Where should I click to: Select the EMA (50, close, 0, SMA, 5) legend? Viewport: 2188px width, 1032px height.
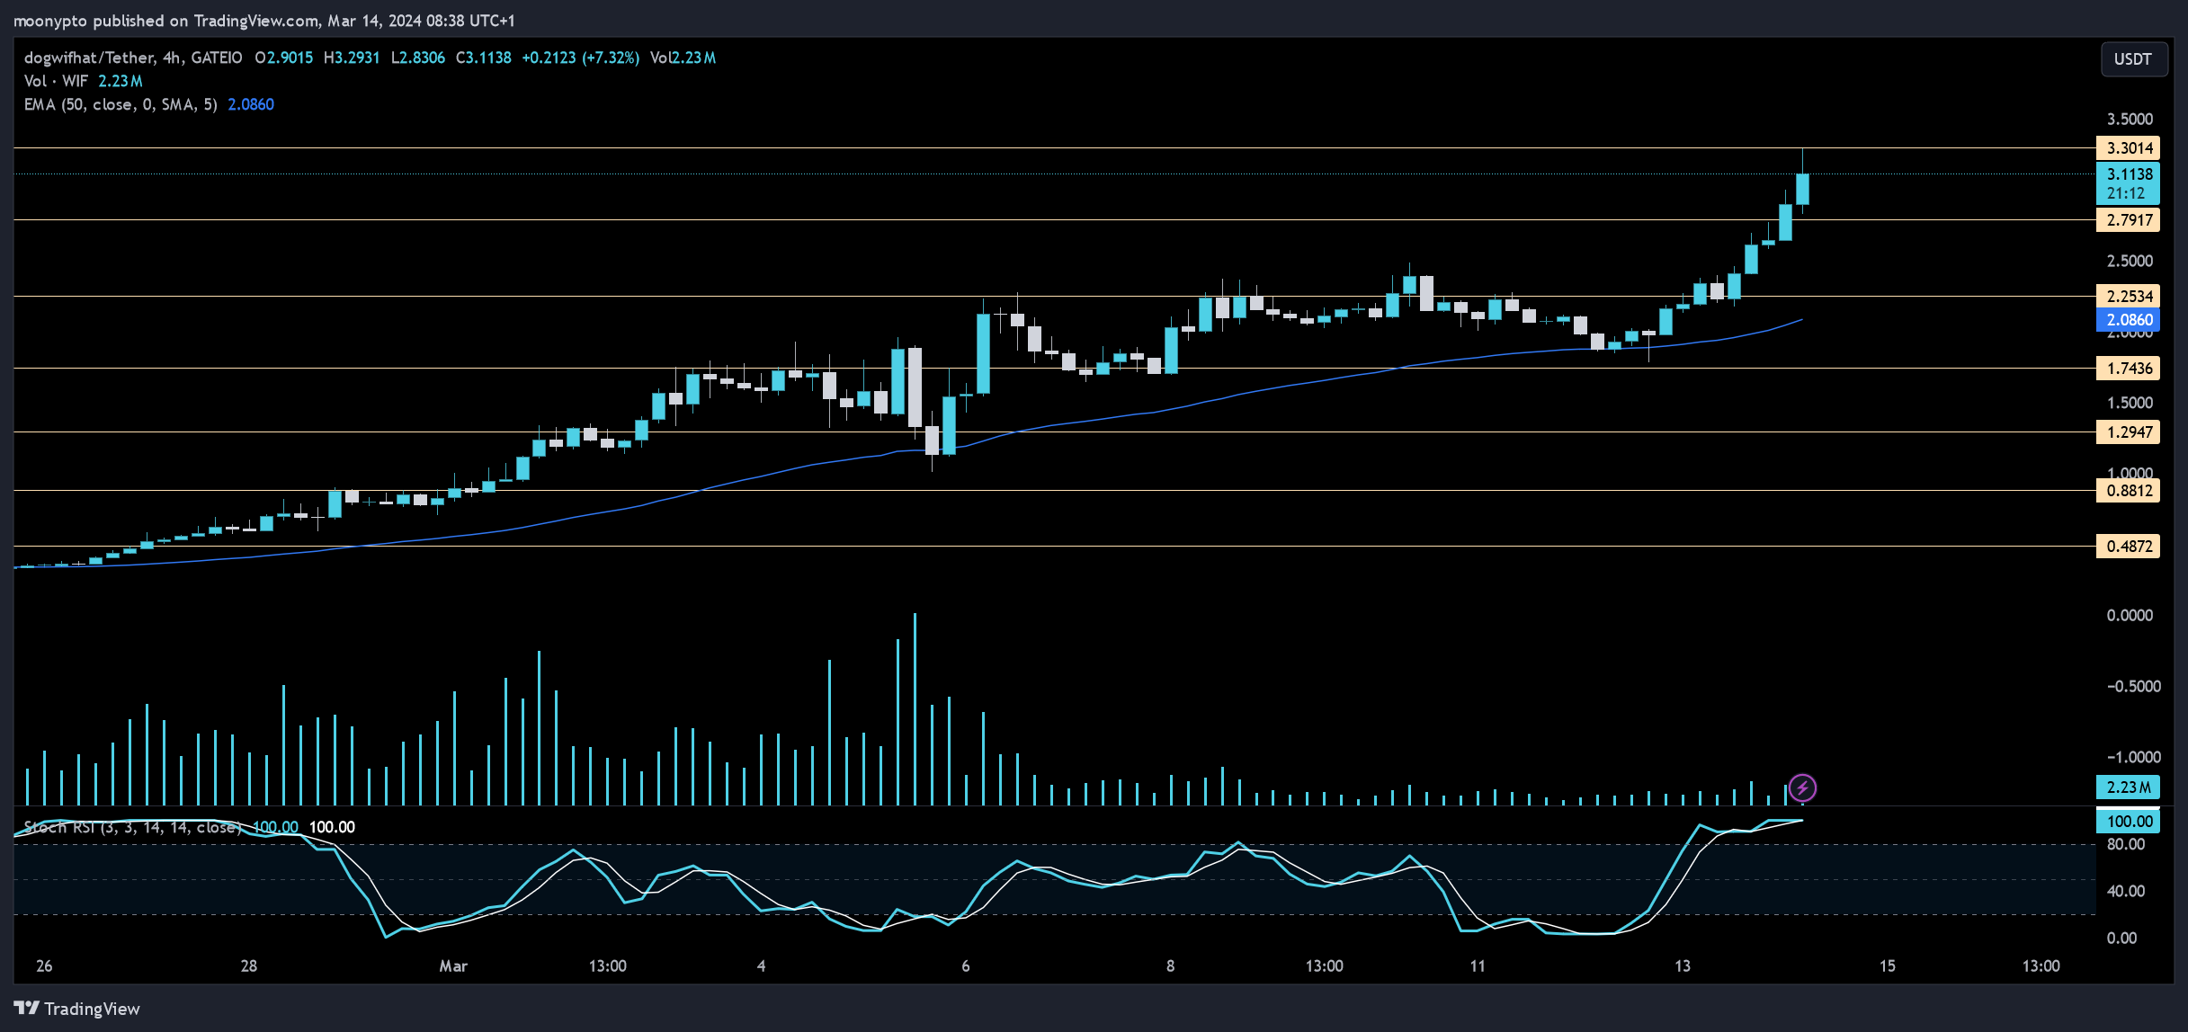(x=121, y=104)
